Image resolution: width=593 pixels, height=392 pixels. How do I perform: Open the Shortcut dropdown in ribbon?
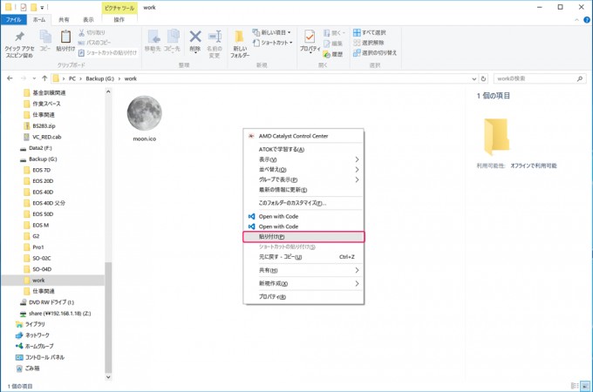273,43
